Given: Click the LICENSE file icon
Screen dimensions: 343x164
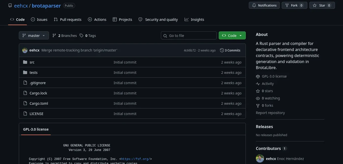Looking at the screenshot, I should coord(25,114).
